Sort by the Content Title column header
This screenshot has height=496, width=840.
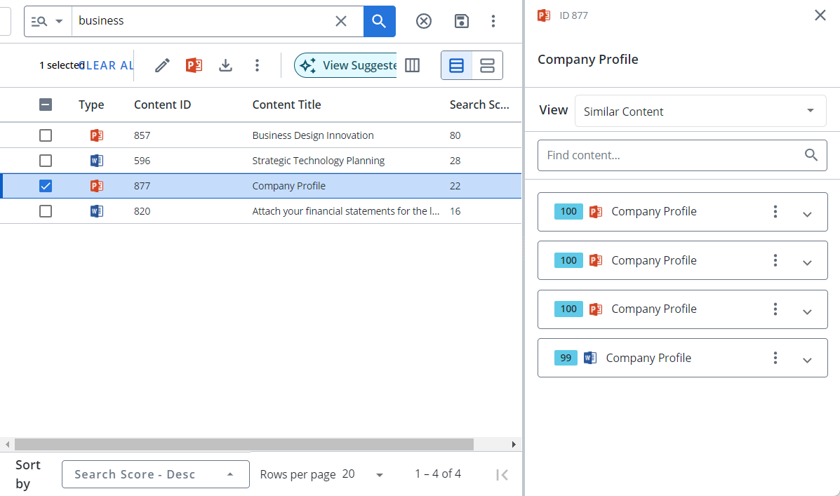(x=286, y=105)
